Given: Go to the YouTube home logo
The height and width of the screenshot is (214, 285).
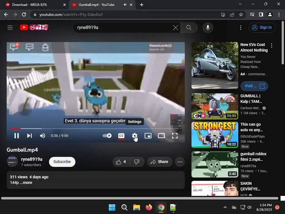Looking at the screenshot, I should point(34,27).
